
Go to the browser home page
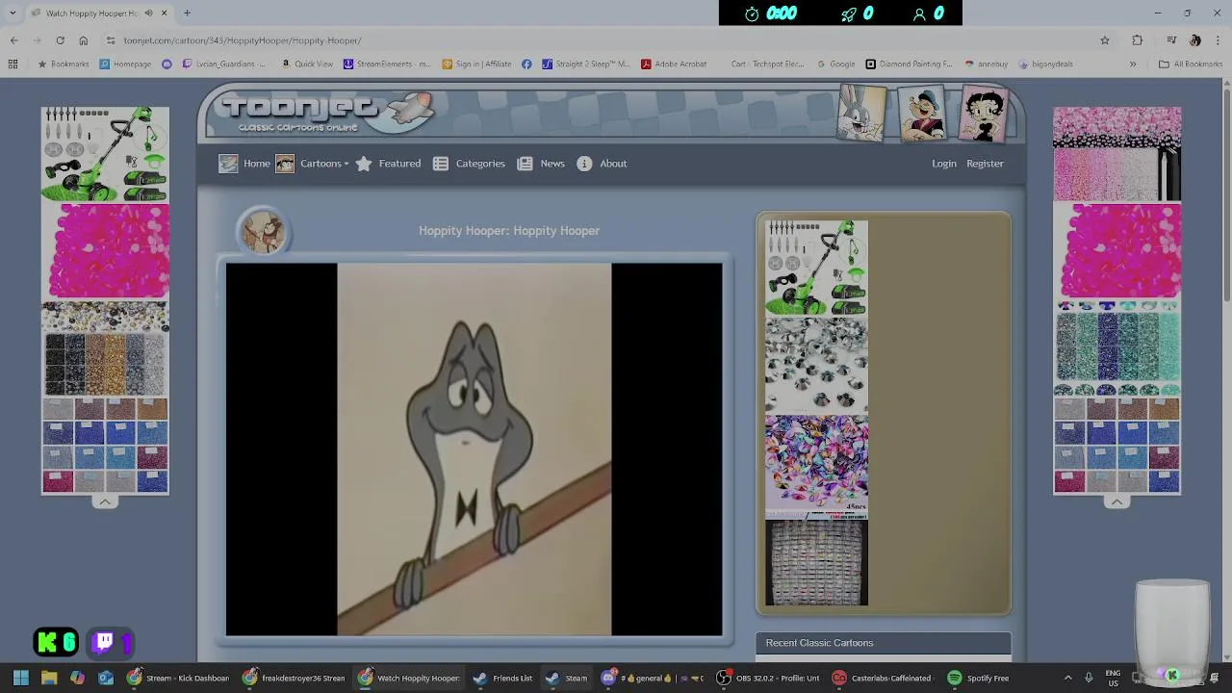point(83,40)
